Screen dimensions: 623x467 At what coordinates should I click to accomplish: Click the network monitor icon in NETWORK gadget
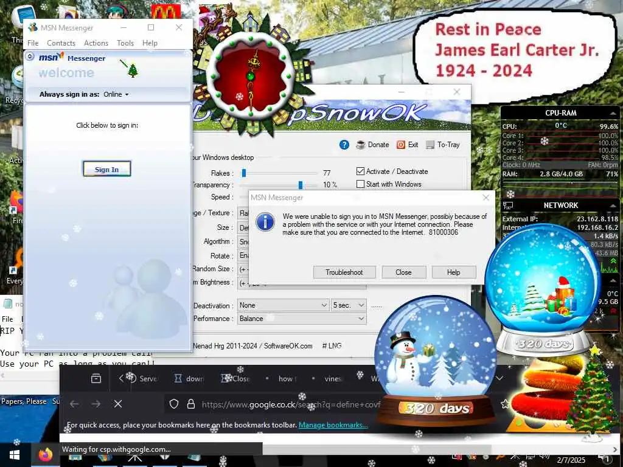508,206
